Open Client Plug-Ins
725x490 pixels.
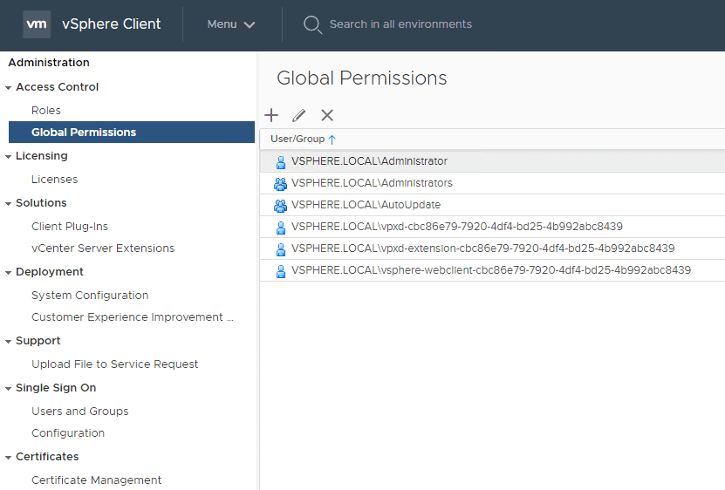click(x=69, y=227)
